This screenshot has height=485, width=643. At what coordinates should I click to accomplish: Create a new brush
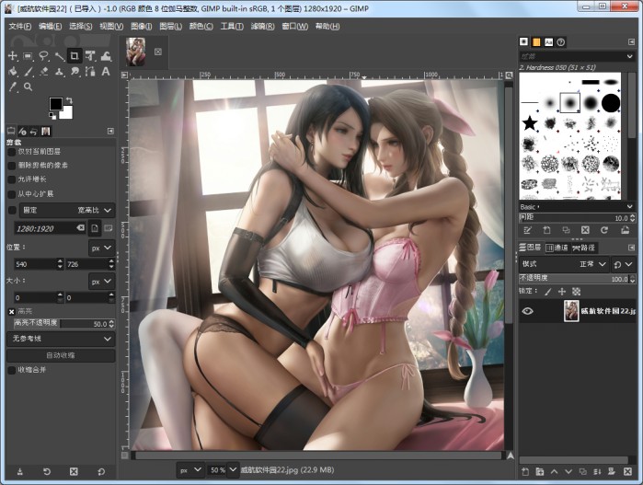(x=546, y=230)
